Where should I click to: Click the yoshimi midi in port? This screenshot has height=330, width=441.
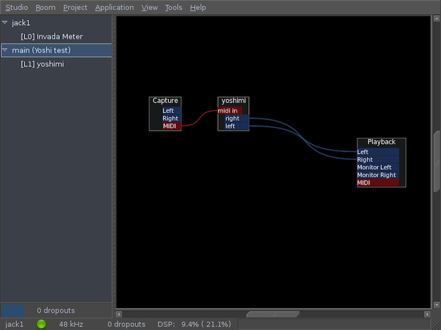(x=228, y=111)
